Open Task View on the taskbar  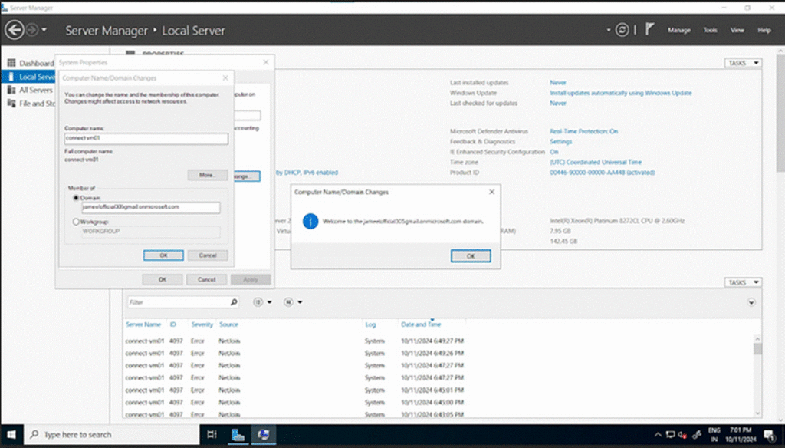click(x=212, y=434)
